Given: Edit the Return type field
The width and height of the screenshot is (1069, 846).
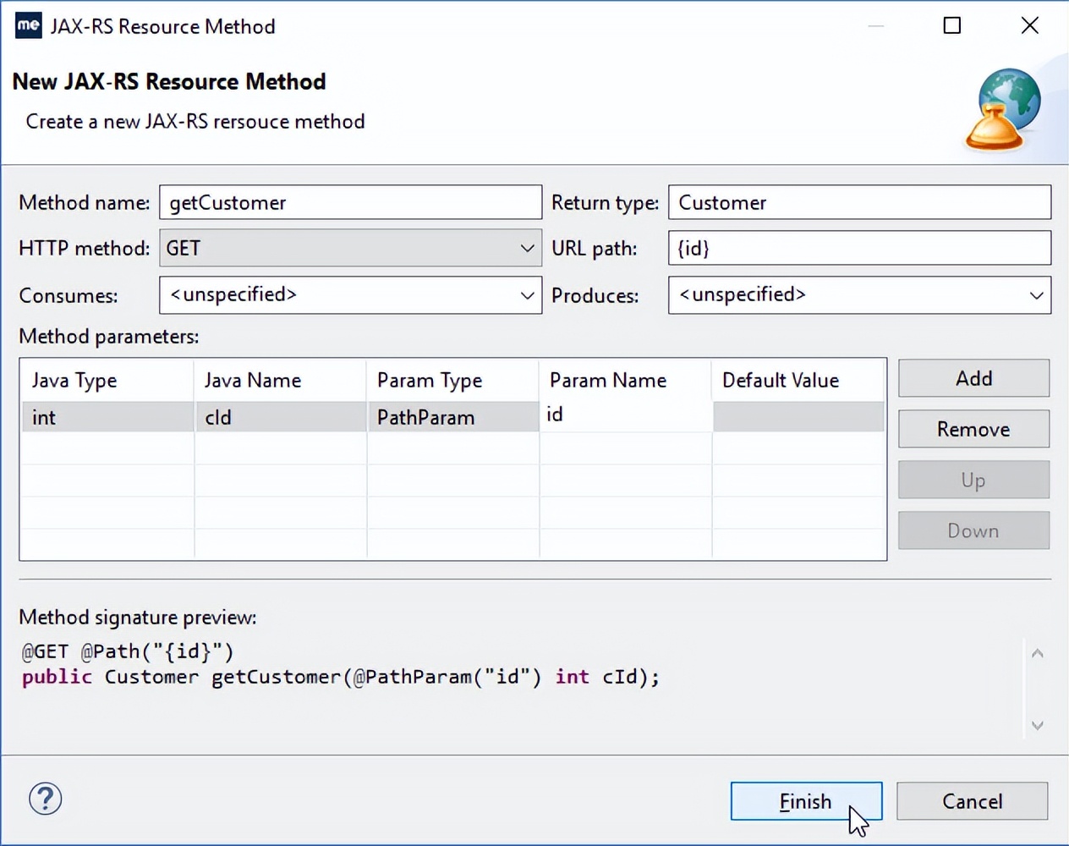Looking at the screenshot, I should (x=859, y=202).
